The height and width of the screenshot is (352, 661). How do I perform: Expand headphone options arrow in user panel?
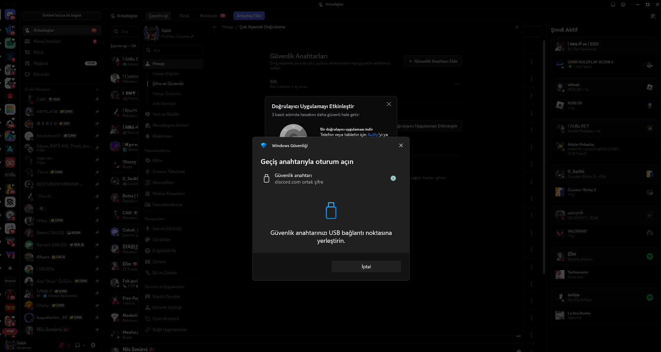(84, 345)
